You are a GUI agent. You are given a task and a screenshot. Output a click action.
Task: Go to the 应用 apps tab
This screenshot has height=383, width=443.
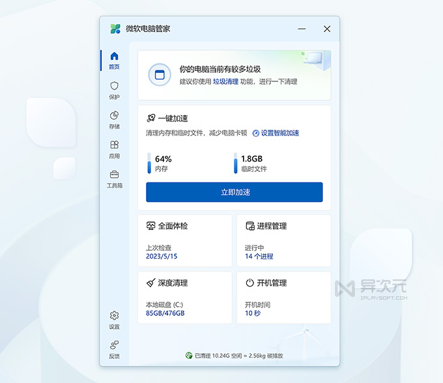tap(115, 150)
